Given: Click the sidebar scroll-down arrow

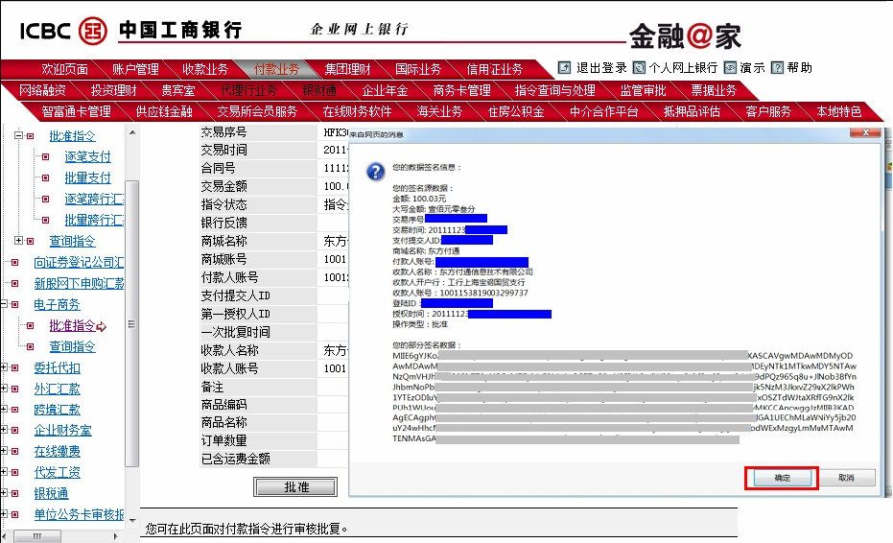Looking at the screenshot, I should [132, 520].
